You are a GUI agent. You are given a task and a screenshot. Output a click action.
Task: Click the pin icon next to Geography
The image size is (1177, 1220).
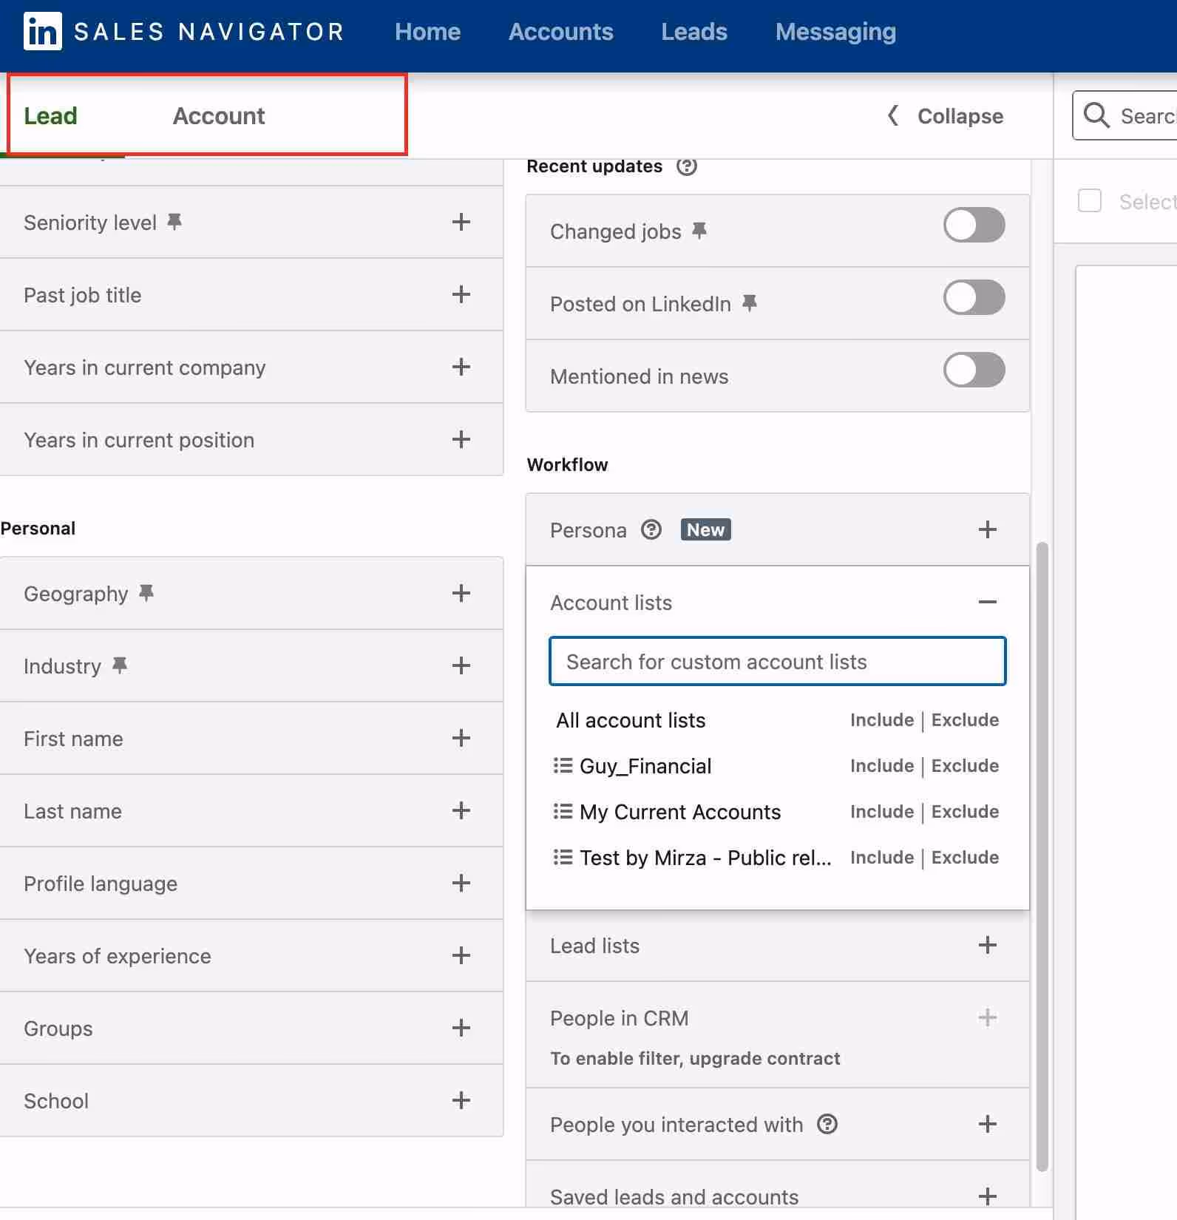coord(146,592)
